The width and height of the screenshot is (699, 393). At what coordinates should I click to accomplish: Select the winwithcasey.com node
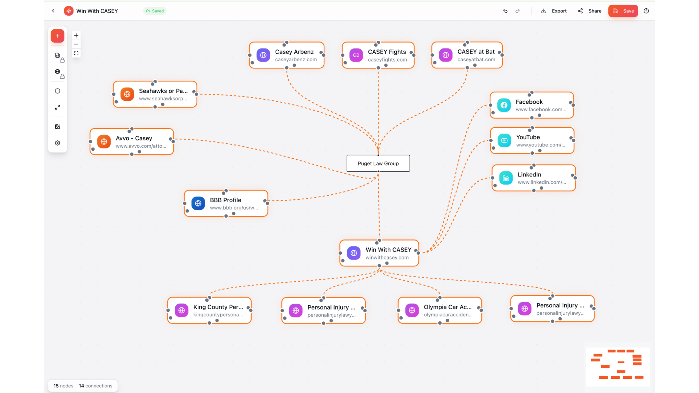click(379, 253)
